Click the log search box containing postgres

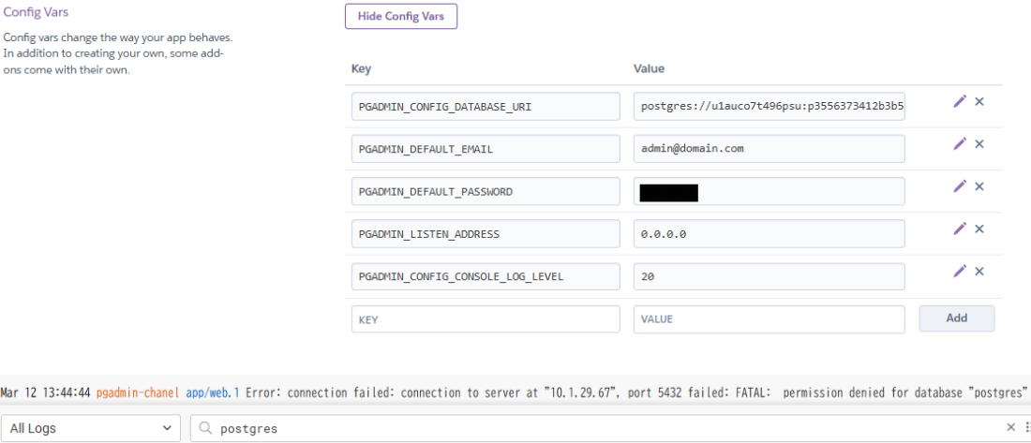pyautogui.click(x=600, y=428)
